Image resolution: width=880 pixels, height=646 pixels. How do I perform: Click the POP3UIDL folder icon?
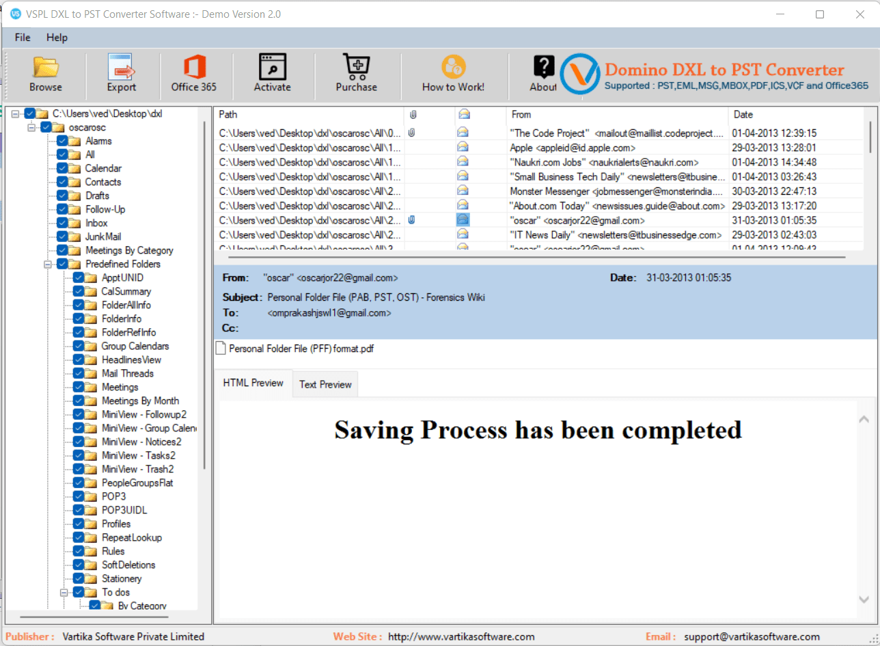(91, 510)
